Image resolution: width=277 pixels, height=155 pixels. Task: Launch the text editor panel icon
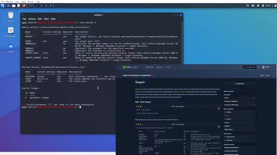(19, 6)
